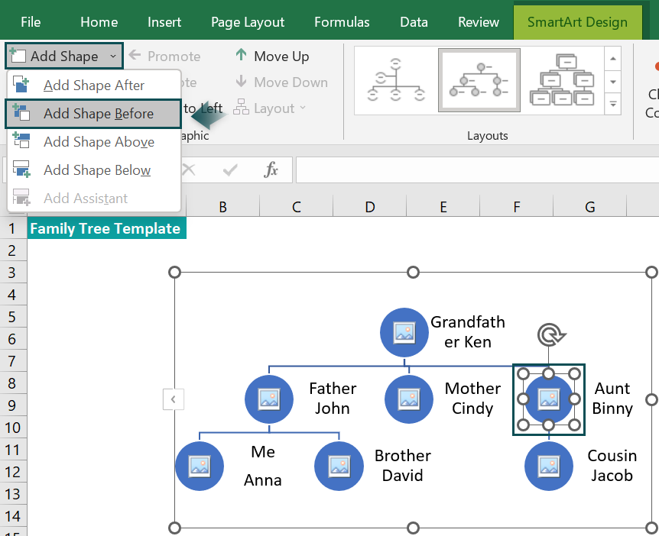The image size is (659, 536).
Task: Click the Father John text label
Action: tap(333, 399)
